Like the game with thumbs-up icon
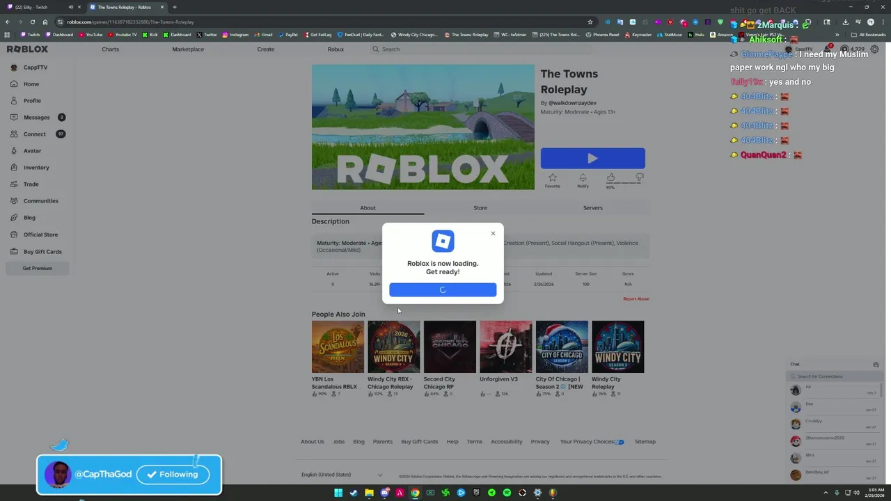This screenshot has height=501, width=891. 610,178
